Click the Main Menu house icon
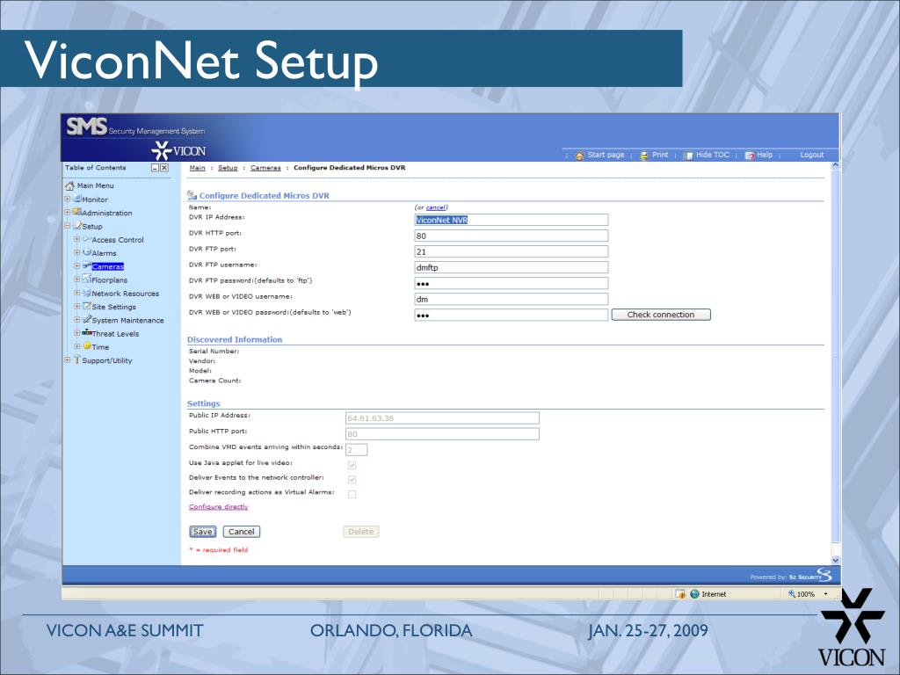The image size is (900, 675). coord(70,185)
